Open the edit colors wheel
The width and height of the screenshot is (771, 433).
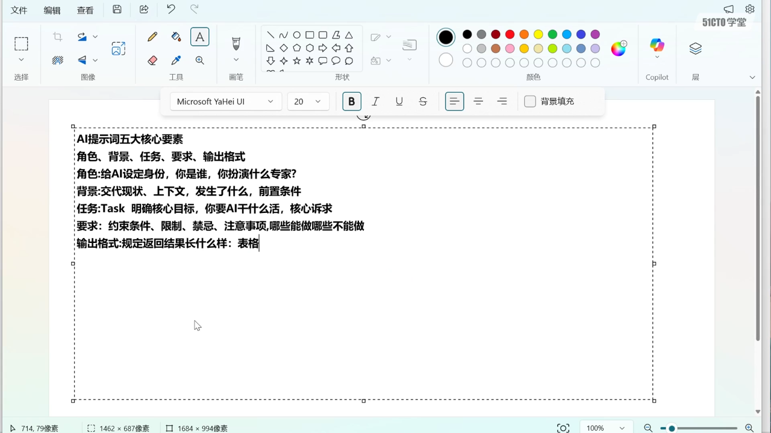click(x=619, y=49)
